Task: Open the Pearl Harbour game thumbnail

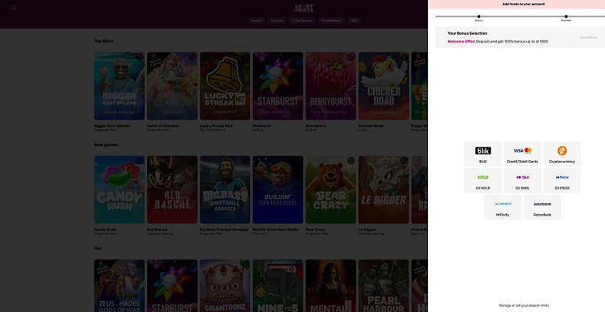Action: 384,285
